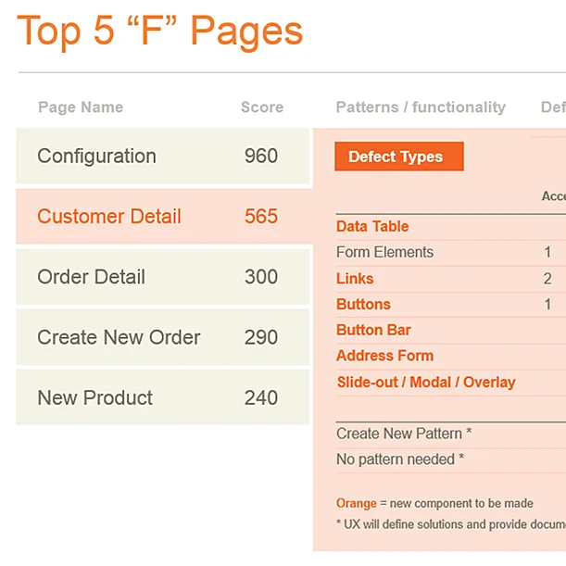Image resolution: width=566 pixels, height=566 pixels.
Task: Open the Address Form pattern link
Action: pos(384,356)
